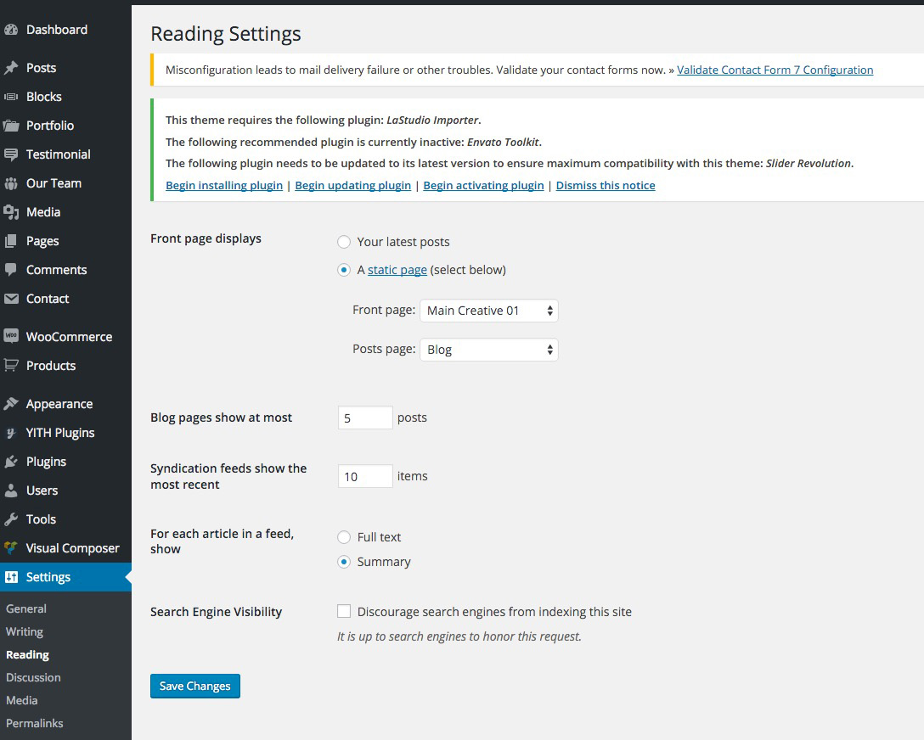Click the Save Changes button
The width and height of the screenshot is (924, 740).
click(195, 686)
